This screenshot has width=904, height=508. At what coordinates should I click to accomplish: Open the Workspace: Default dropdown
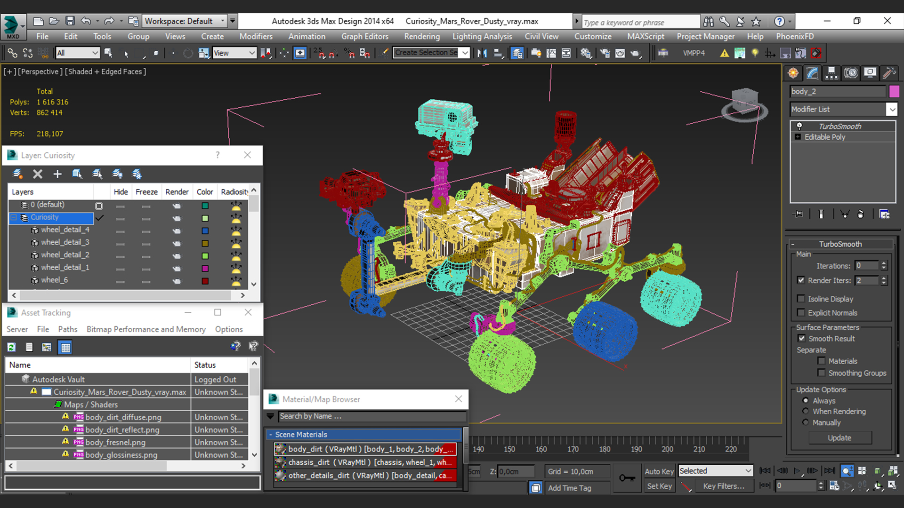[185, 21]
